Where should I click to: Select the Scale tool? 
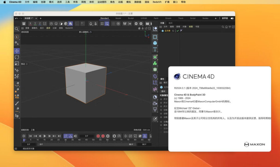pos(17,63)
